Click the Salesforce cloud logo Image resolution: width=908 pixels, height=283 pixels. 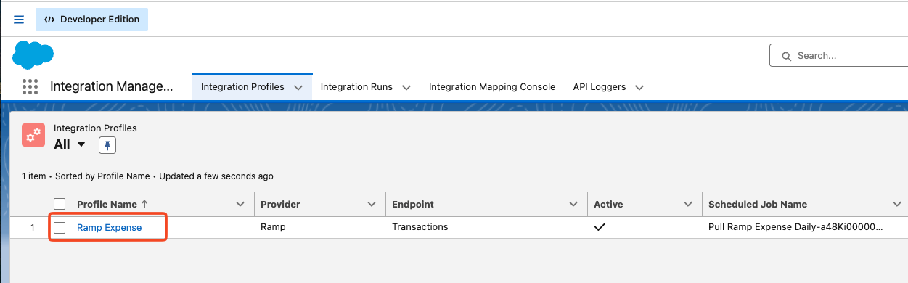[x=33, y=54]
